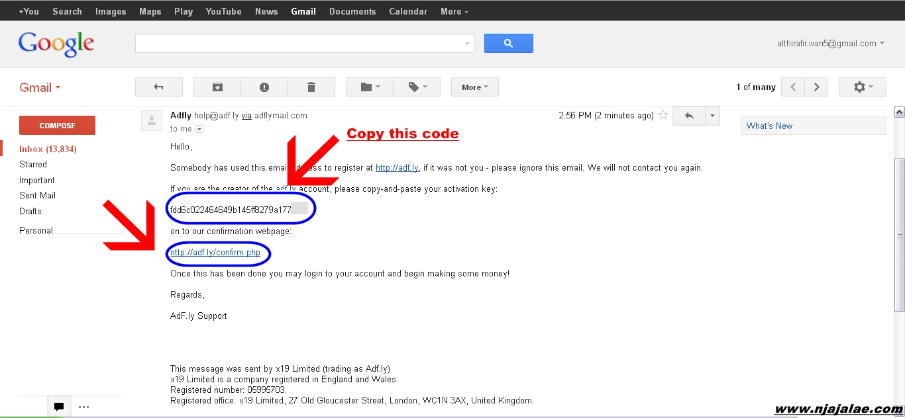
Task: Open the Move to folder dropdown
Action: [x=370, y=87]
